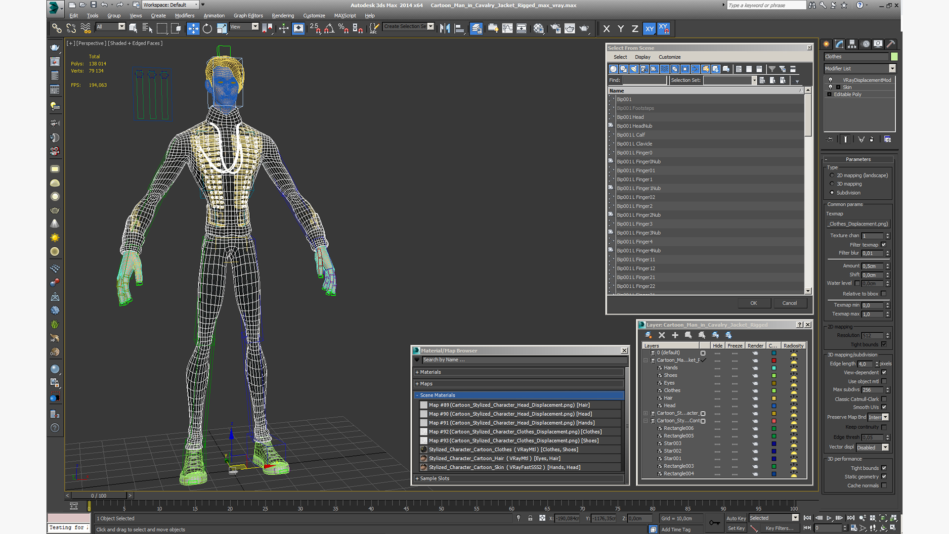Viewport: 949px width, 534px height.
Task: Toggle the Static geometry checkbox
Action: [884, 477]
